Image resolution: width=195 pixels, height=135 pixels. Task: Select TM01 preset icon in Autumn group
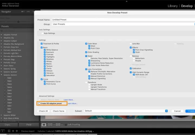(x=5, y=78)
